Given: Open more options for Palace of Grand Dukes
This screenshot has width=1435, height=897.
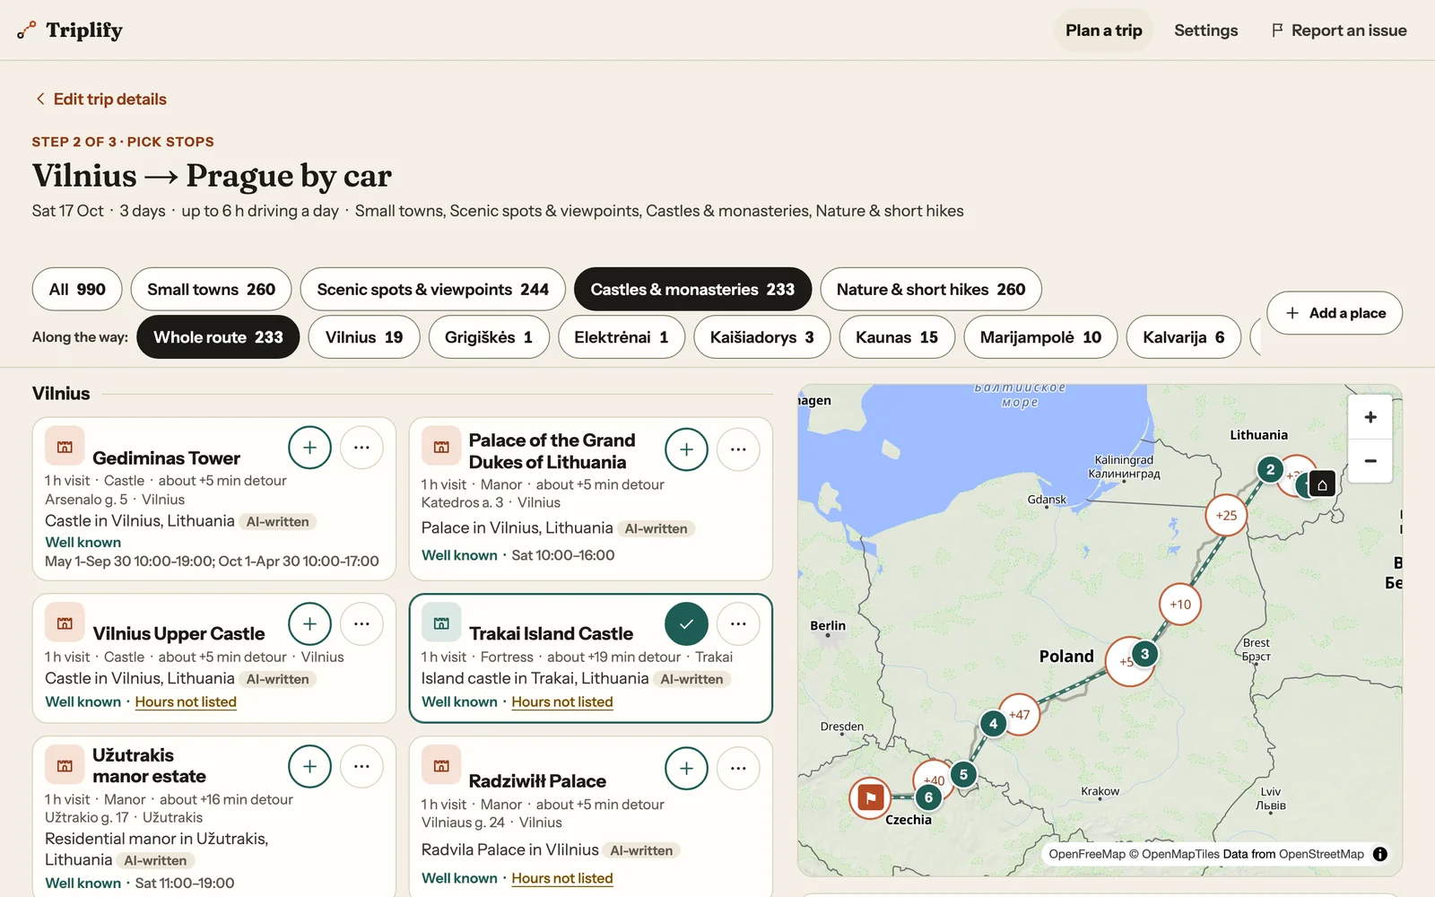Looking at the screenshot, I should click(x=738, y=449).
